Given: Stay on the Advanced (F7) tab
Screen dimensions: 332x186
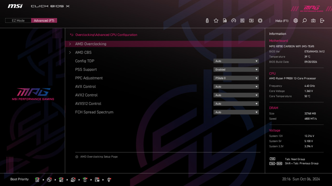Looking at the screenshot, I should (44, 20).
